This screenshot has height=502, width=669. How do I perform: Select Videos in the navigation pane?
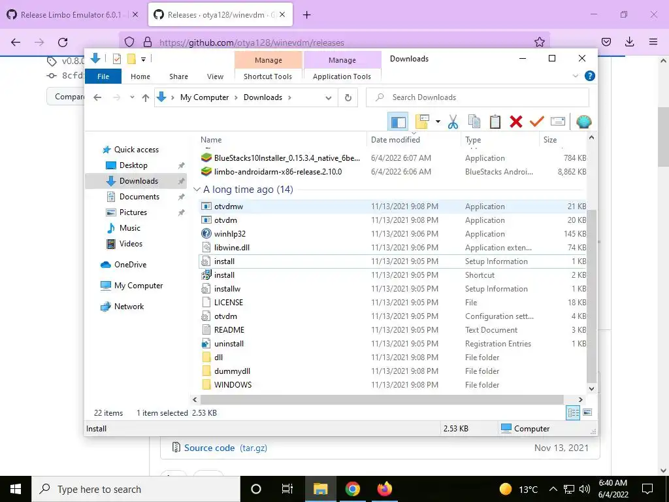[131, 244]
